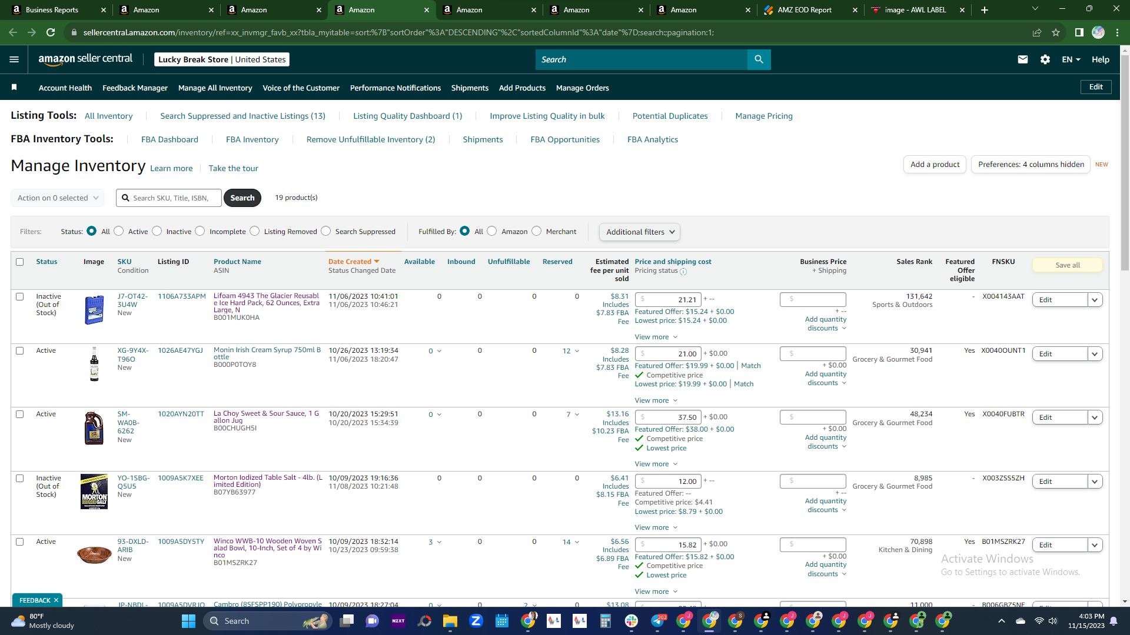
Task: Open Performance Notifications menu item
Action: 395,88
